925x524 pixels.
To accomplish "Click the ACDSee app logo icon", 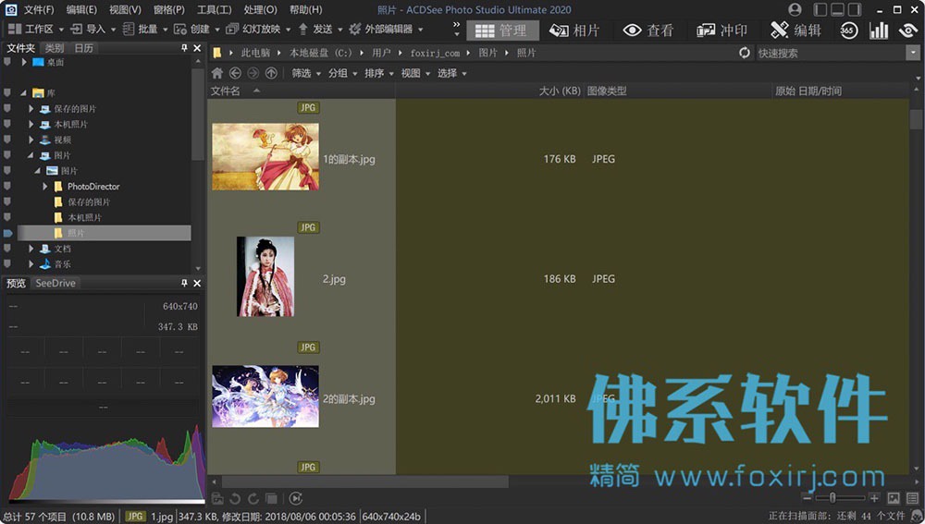I will coord(10,9).
